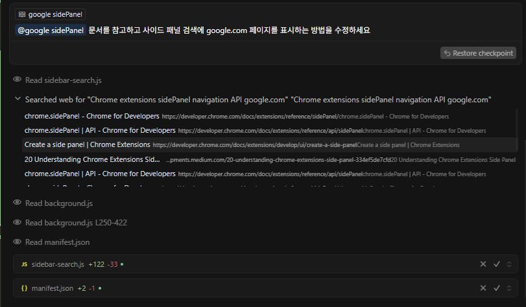Open Read background.js L250-422 step
The width and height of the screenshot is (526, 307).
tap(76, 223)
